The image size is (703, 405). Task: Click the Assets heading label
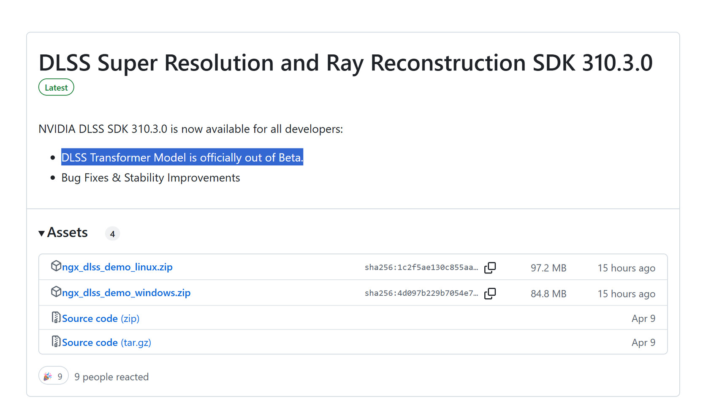68,232
